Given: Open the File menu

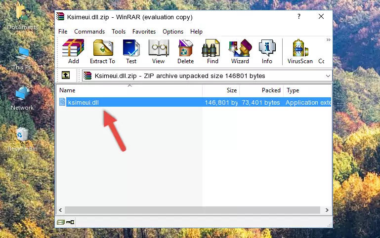Looking at the screenshot, I should 63,32.
